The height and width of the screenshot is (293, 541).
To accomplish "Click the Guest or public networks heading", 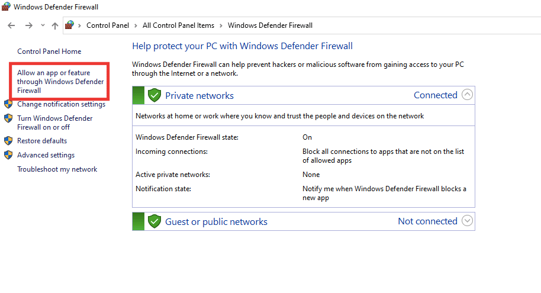I will click(216, 221).
